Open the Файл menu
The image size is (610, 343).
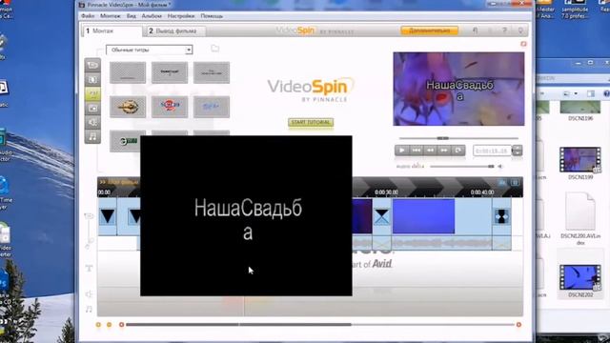pos(88,16)
